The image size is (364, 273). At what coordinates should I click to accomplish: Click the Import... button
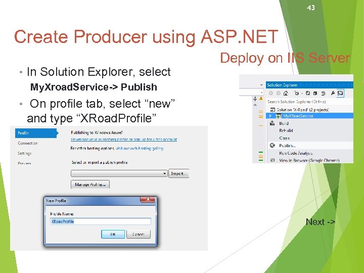tap(178, 173)
